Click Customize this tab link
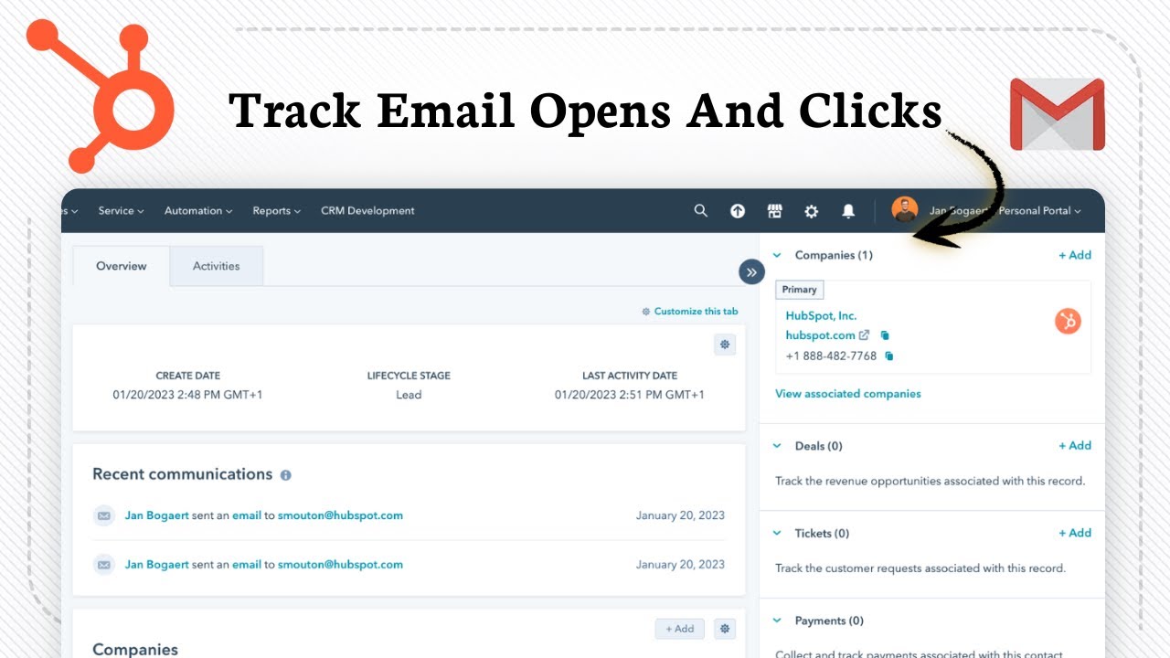 click(690, 312)
